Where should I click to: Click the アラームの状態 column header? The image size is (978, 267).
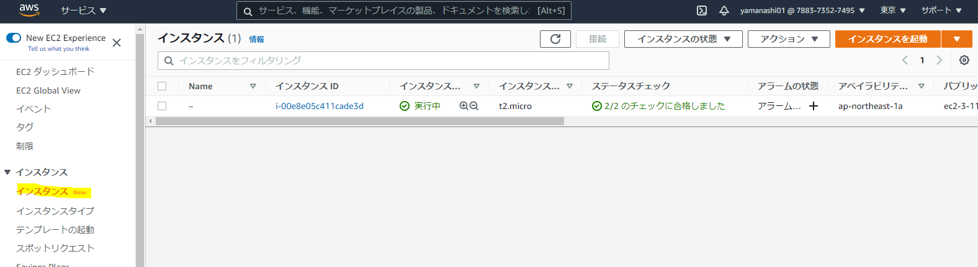(x=787, y=86)
